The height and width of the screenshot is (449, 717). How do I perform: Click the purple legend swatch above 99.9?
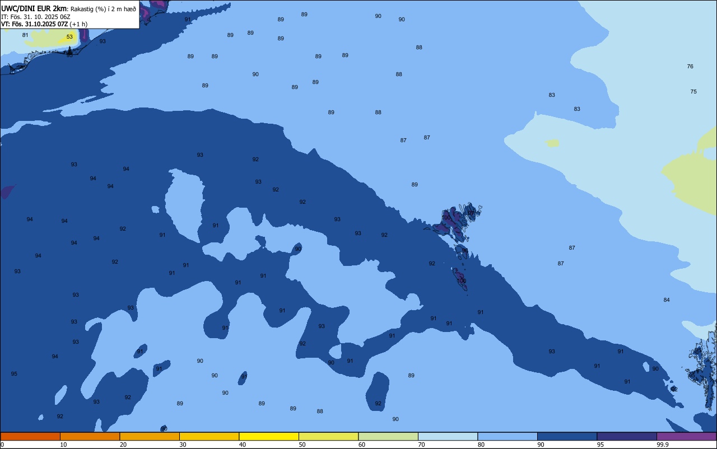tap(686, 436)
